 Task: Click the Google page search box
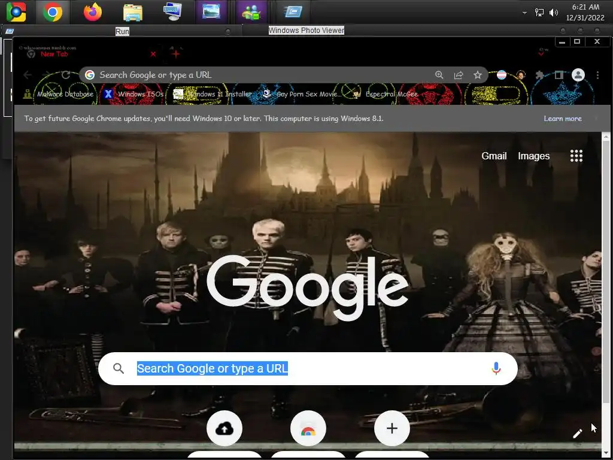point(308,368)
